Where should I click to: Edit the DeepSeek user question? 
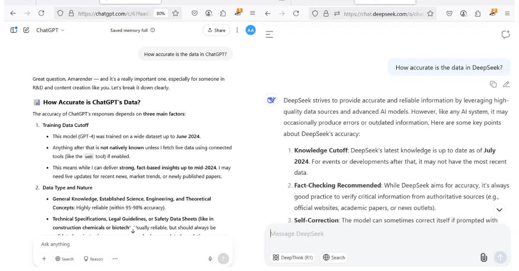506,84
